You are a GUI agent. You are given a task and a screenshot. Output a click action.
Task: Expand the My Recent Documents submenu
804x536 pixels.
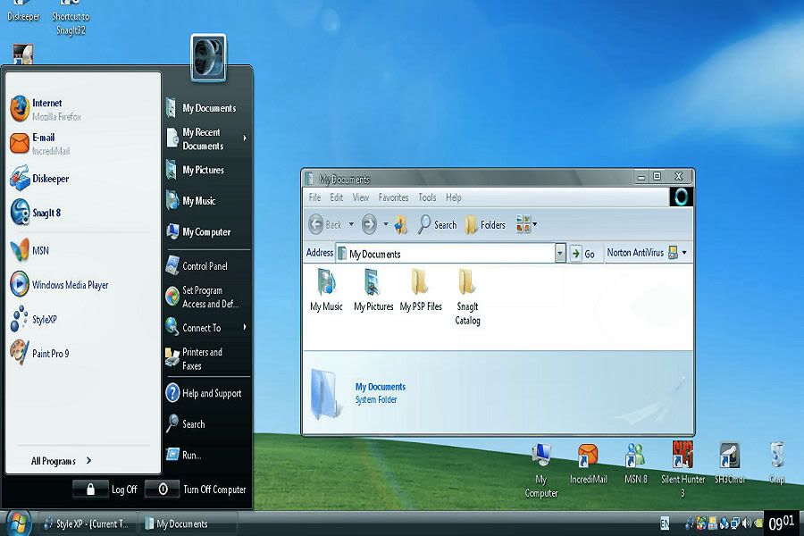pos(207,138)
